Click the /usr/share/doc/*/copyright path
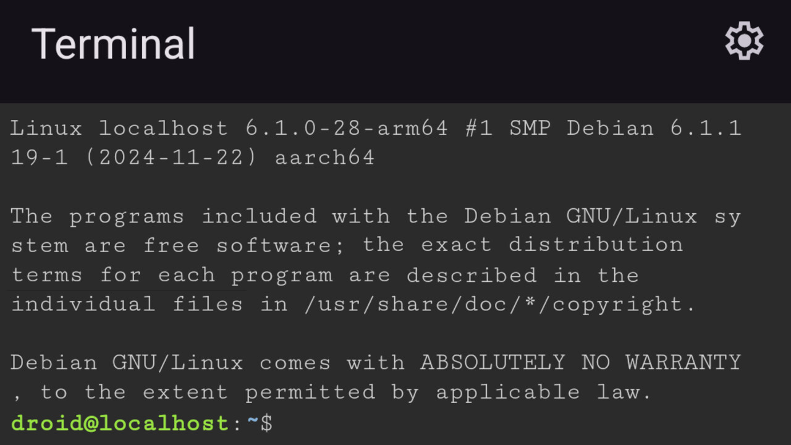This screenshot has width=791, height=445. coord(500,304)
